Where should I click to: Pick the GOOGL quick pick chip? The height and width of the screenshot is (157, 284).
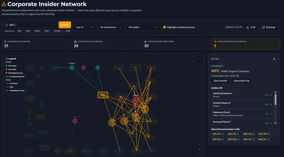point(58,31)
